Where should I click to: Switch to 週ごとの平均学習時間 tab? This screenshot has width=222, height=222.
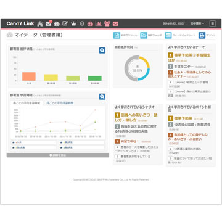click(27, 103)
